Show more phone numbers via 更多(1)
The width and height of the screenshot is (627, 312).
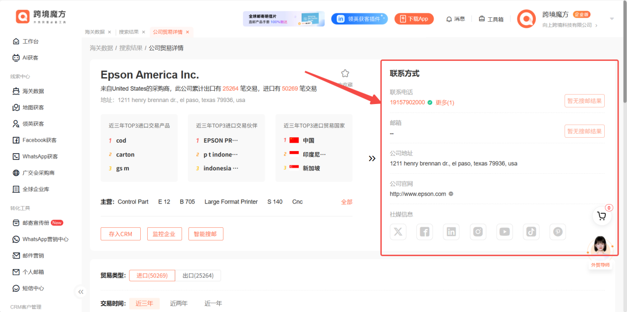[445, 103]
